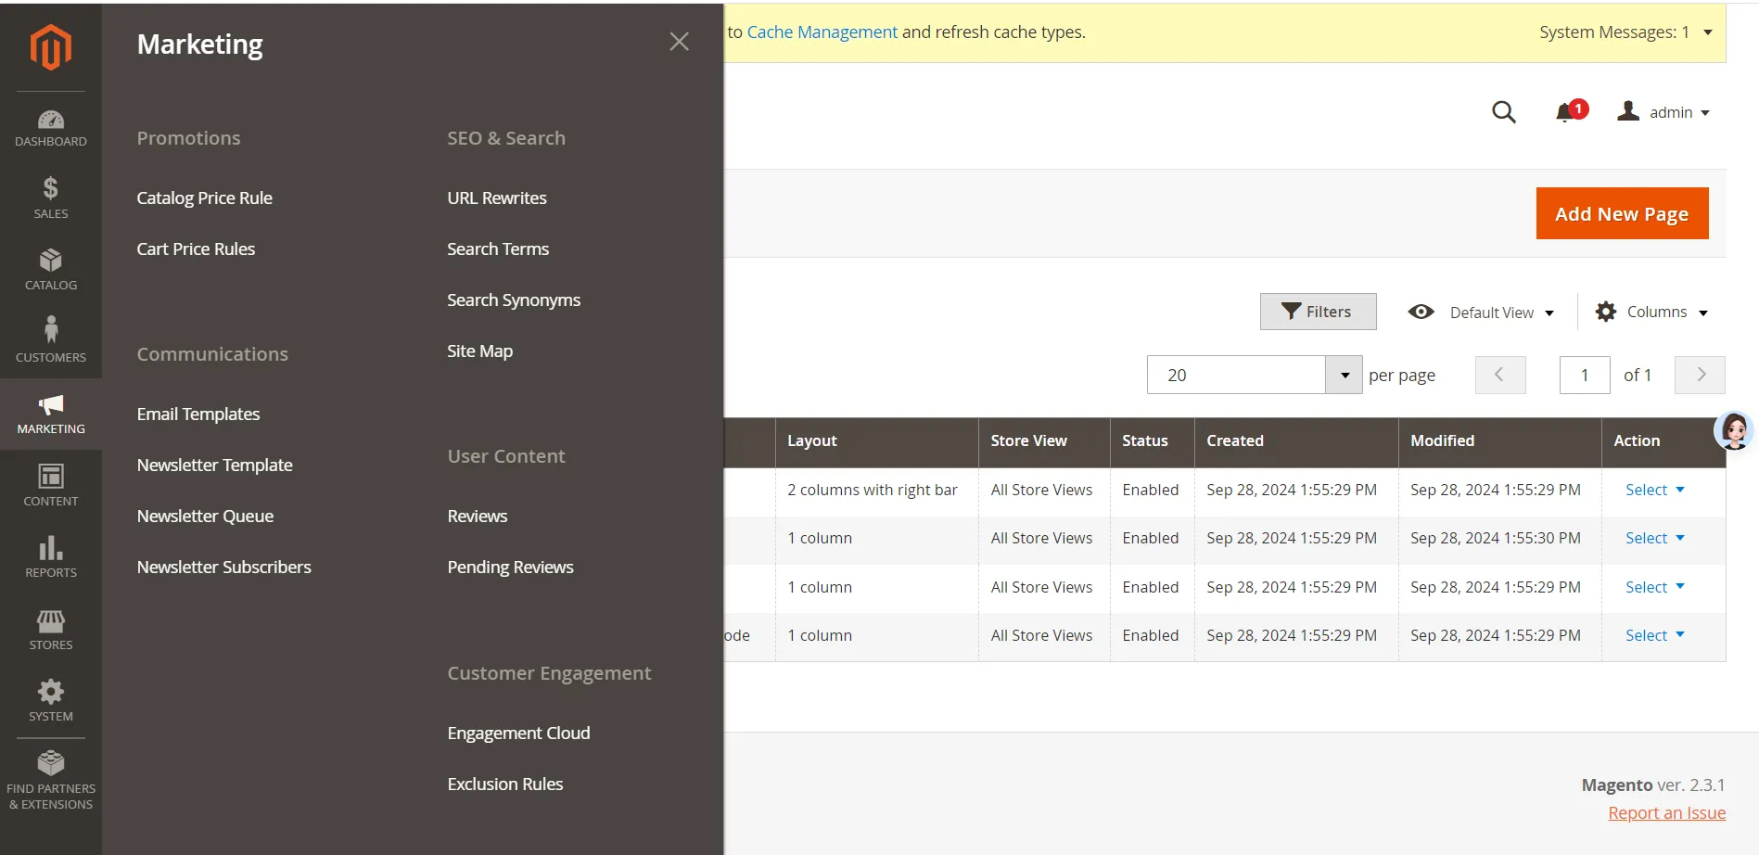Expand the Default View dropdown
Screen dimensions: 1759x855
pyautogui.click(x=1481, y=313)
